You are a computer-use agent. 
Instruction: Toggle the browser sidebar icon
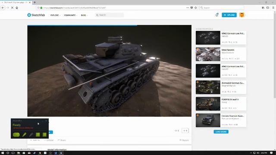click(x=268, y=8)
